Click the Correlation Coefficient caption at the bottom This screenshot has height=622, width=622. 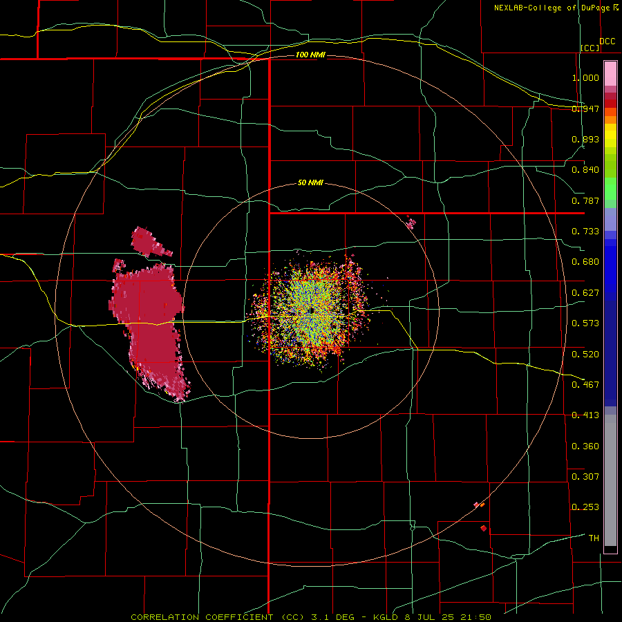(x=311, y=617)
